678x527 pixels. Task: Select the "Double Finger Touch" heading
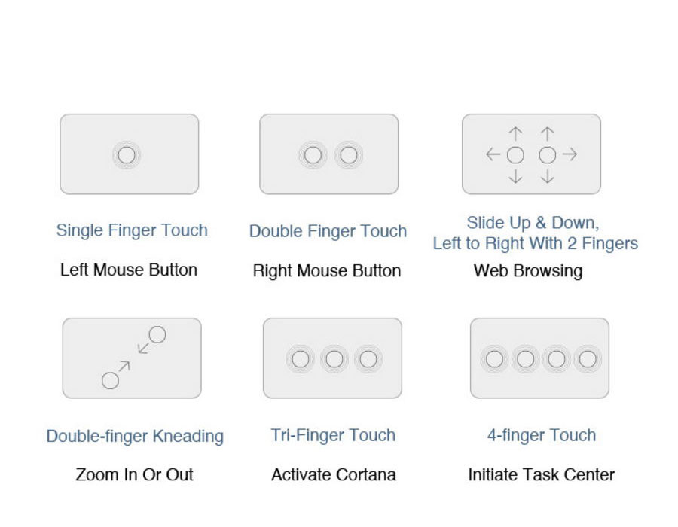[x=328, y=231]
